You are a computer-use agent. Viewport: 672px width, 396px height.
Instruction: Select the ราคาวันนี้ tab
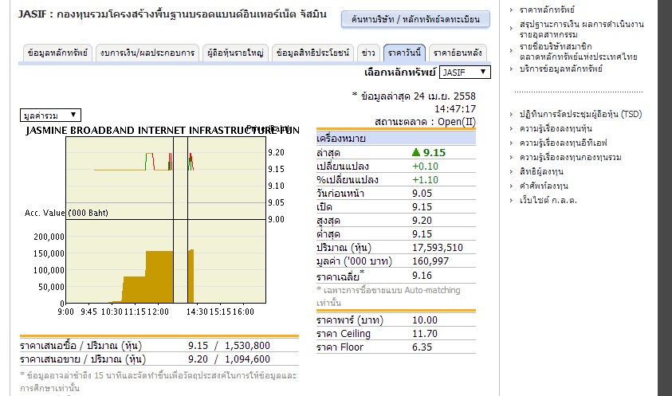pos(405,53)
